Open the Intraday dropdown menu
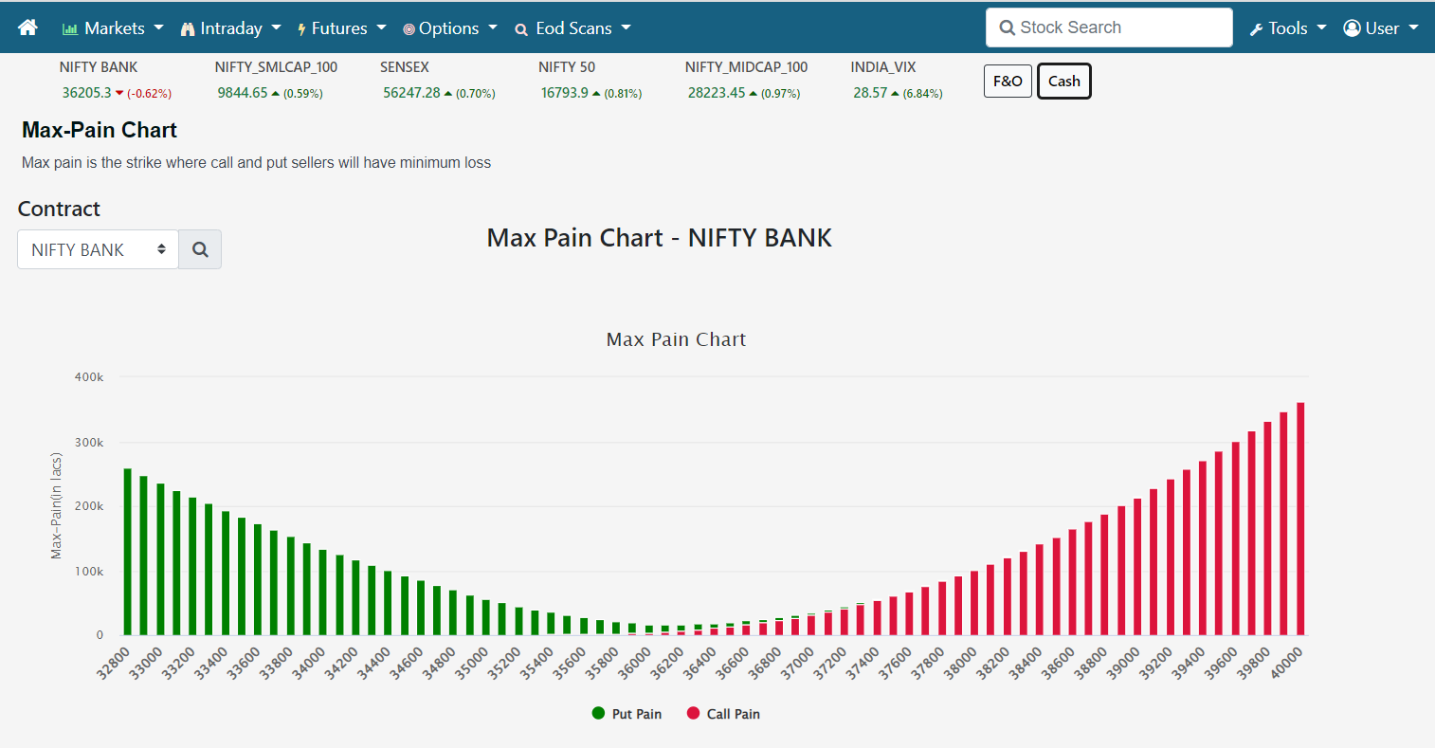Screen dimensions: 1435x748 click(230, 27)
